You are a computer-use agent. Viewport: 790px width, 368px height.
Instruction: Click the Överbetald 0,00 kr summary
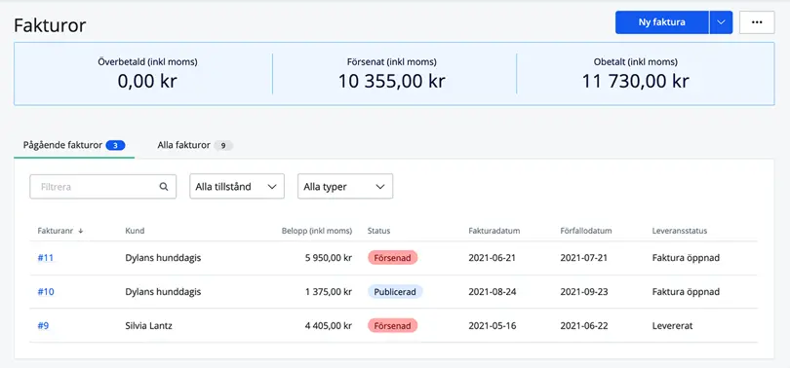(147, 73)
